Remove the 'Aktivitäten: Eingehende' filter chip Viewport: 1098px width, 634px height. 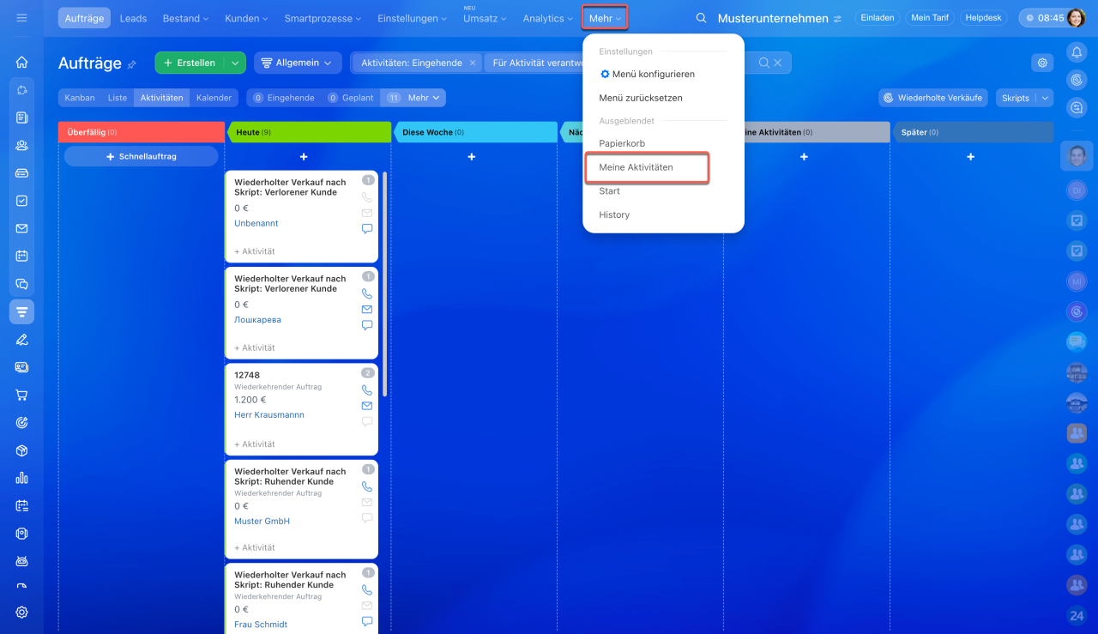(x=472, y=63)
